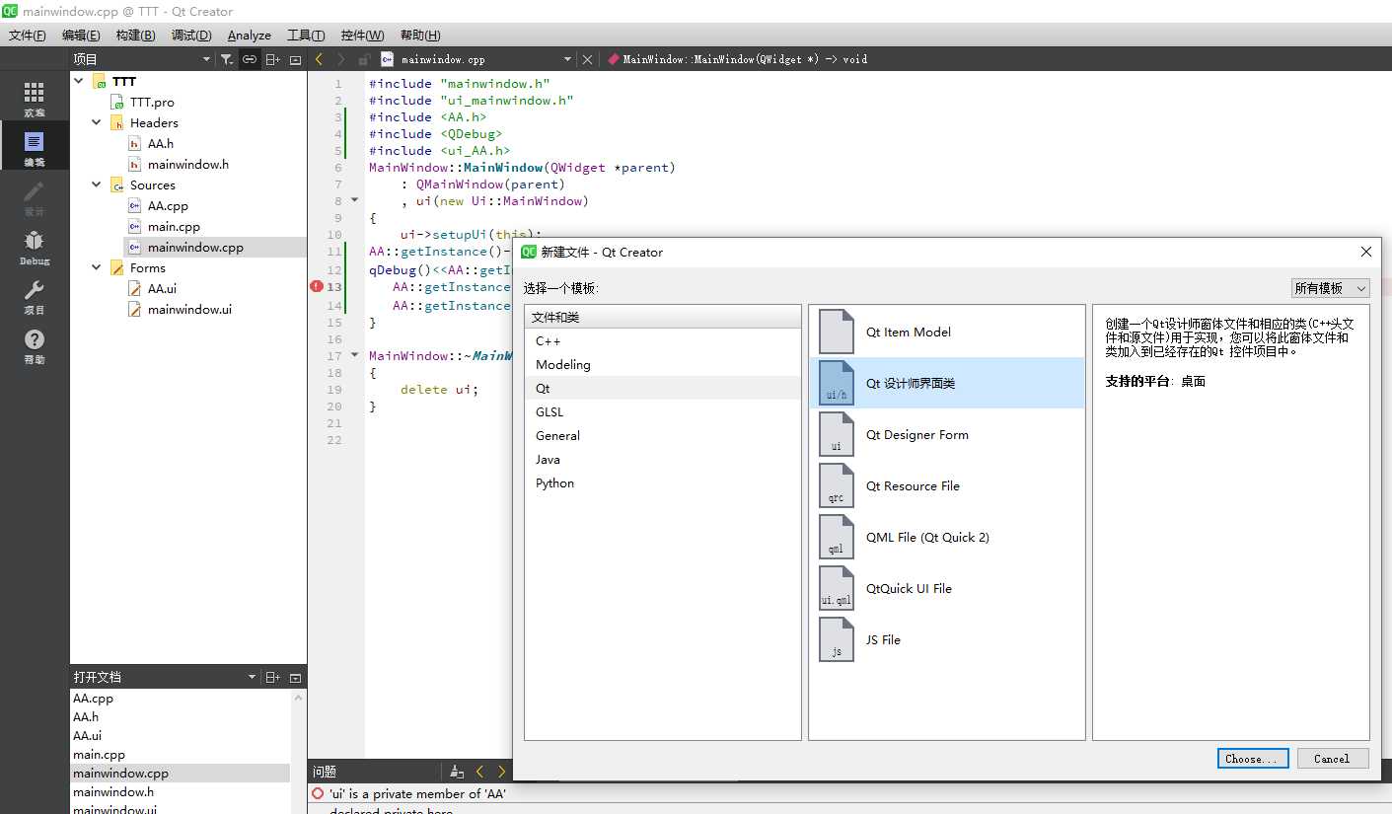Select the Java category
Image resolution: width=1392 pixels, height=814 pixels.
pyautogui.click(x=663, y=459)
